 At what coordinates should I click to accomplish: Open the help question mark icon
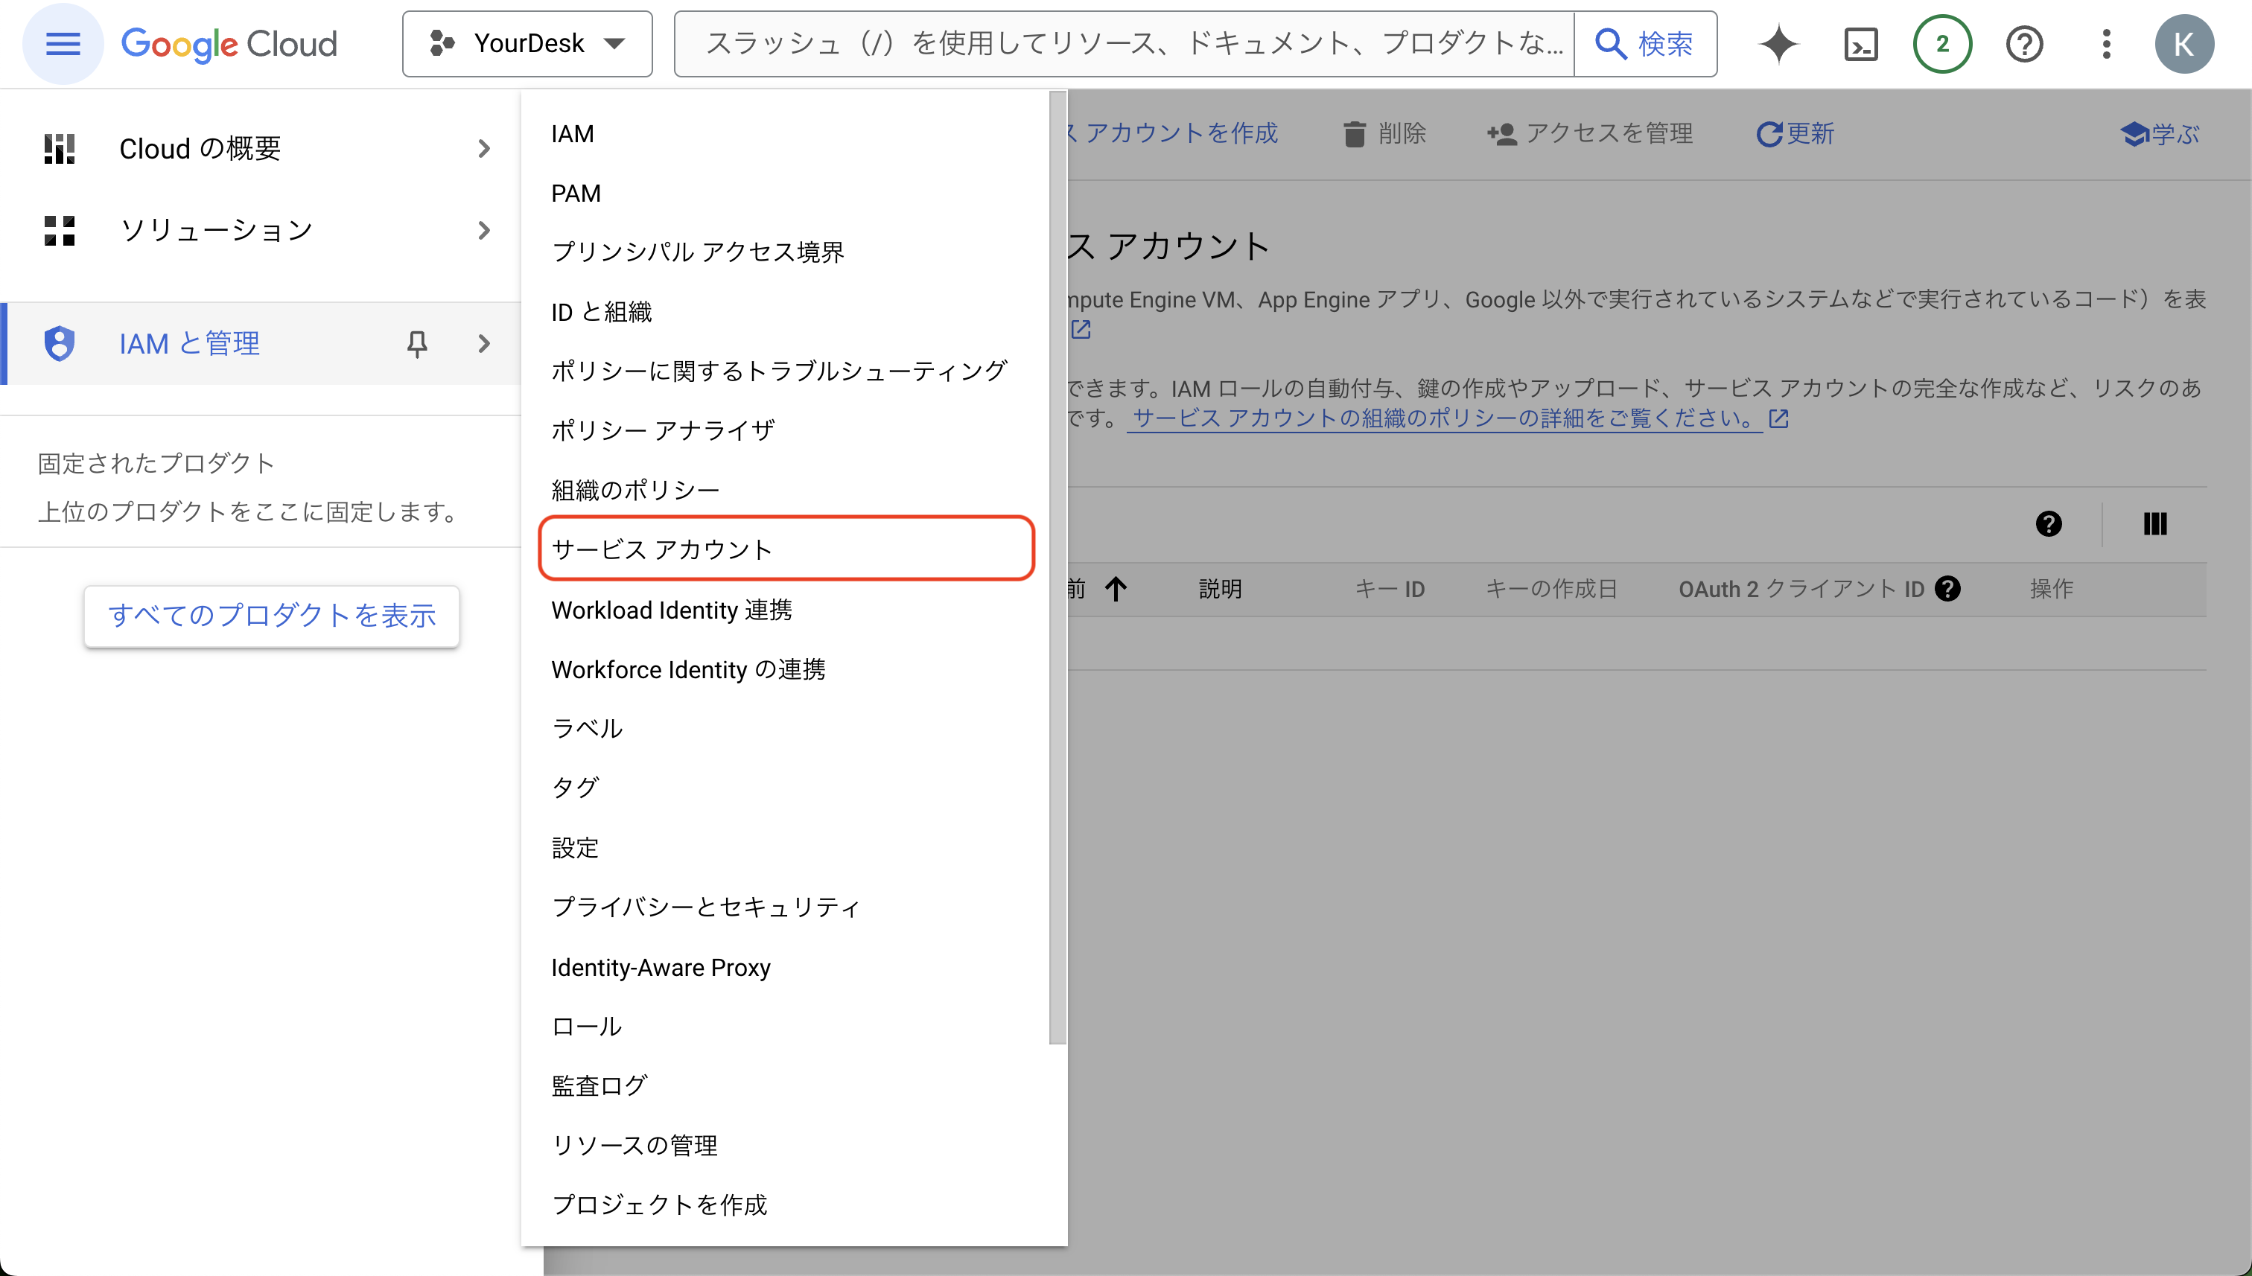tap(2024, 44)
